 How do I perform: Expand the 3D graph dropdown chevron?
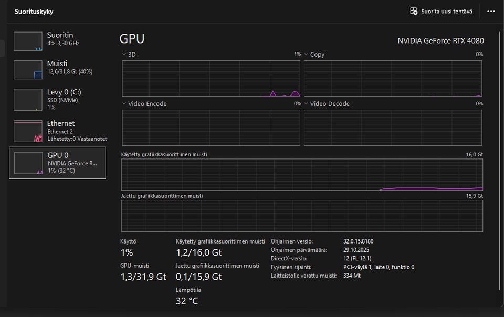point(124,54)
